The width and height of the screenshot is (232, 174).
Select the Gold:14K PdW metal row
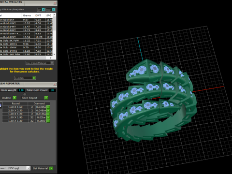pos(26,54)
